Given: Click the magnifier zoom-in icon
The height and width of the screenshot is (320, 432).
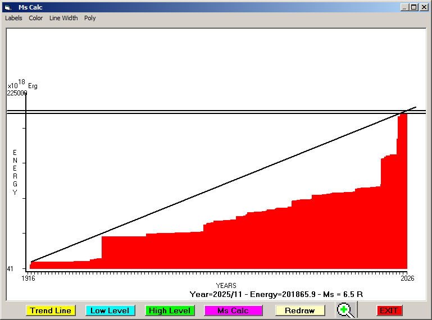Looking at the screenshot, I should (347, 310).
